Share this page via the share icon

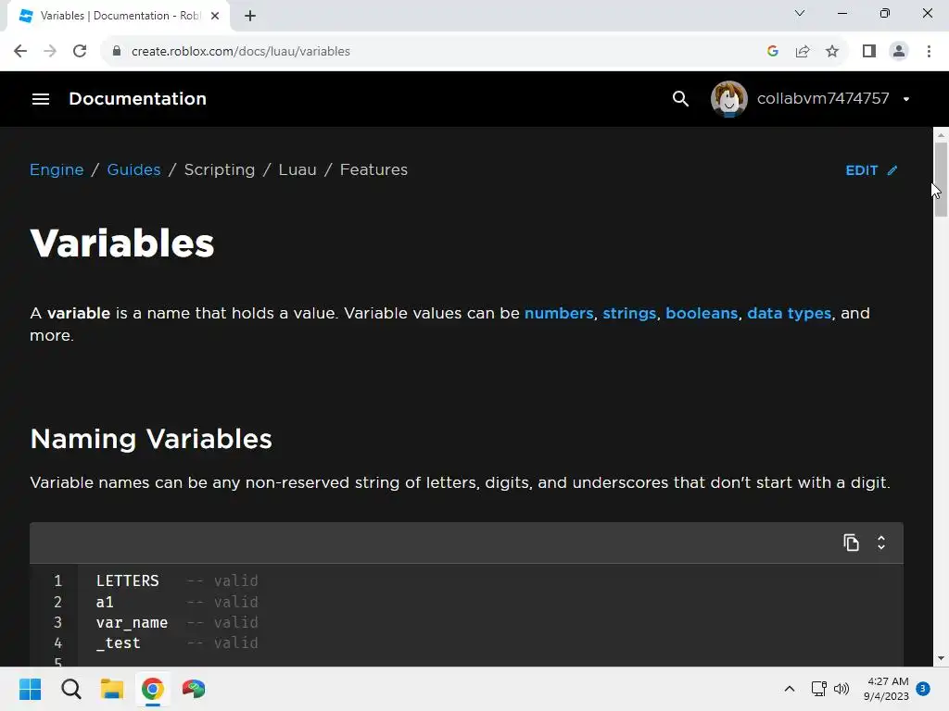(803, 52)
